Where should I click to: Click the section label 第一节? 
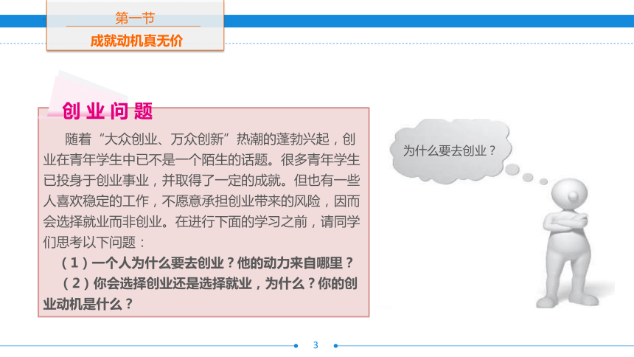point(135,18)
